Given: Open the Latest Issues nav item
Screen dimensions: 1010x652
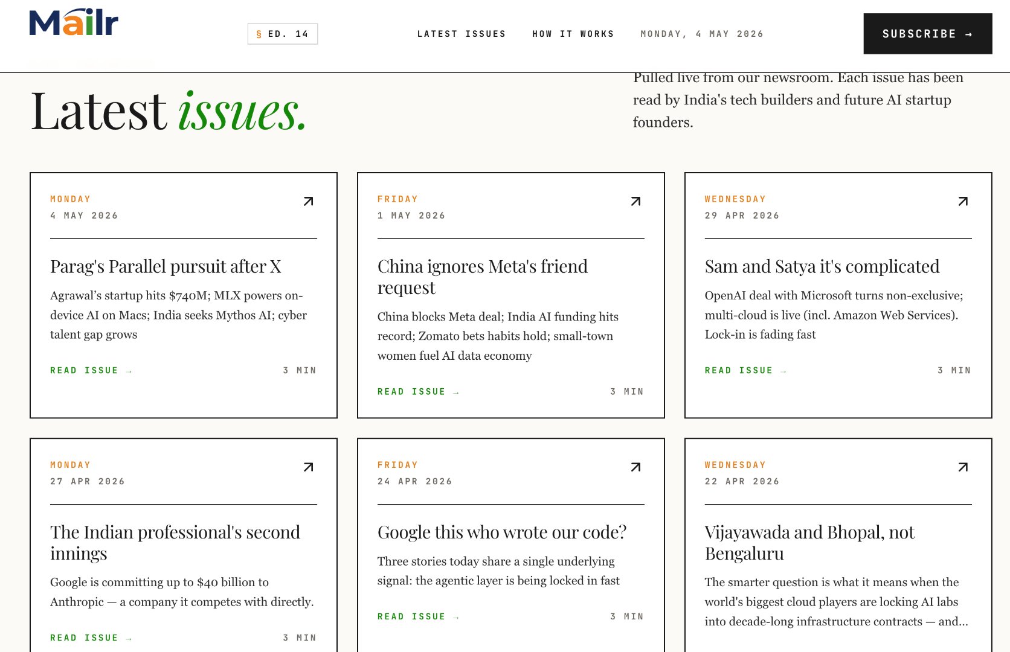Looking at the screenshot, I should 462,34.
